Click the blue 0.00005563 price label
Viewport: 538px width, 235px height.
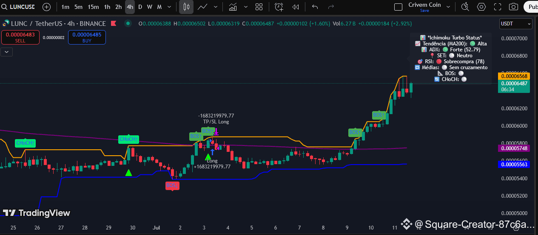(x=514, y=165)
